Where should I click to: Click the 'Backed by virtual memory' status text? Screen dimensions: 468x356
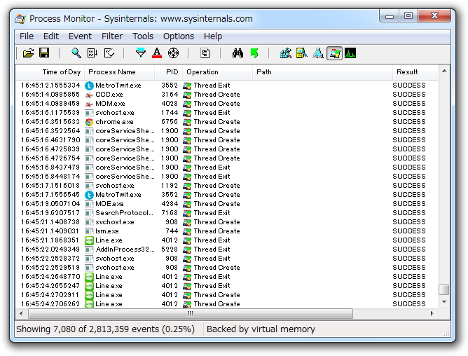click(x=261, y=329)
